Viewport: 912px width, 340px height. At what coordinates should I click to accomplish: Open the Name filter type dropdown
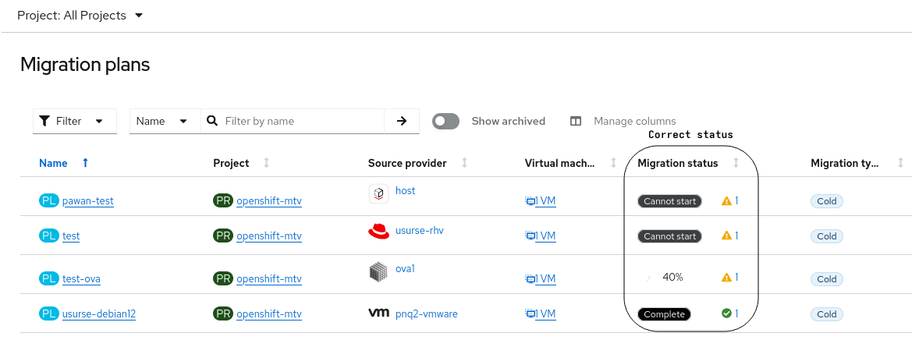point(161,121)
